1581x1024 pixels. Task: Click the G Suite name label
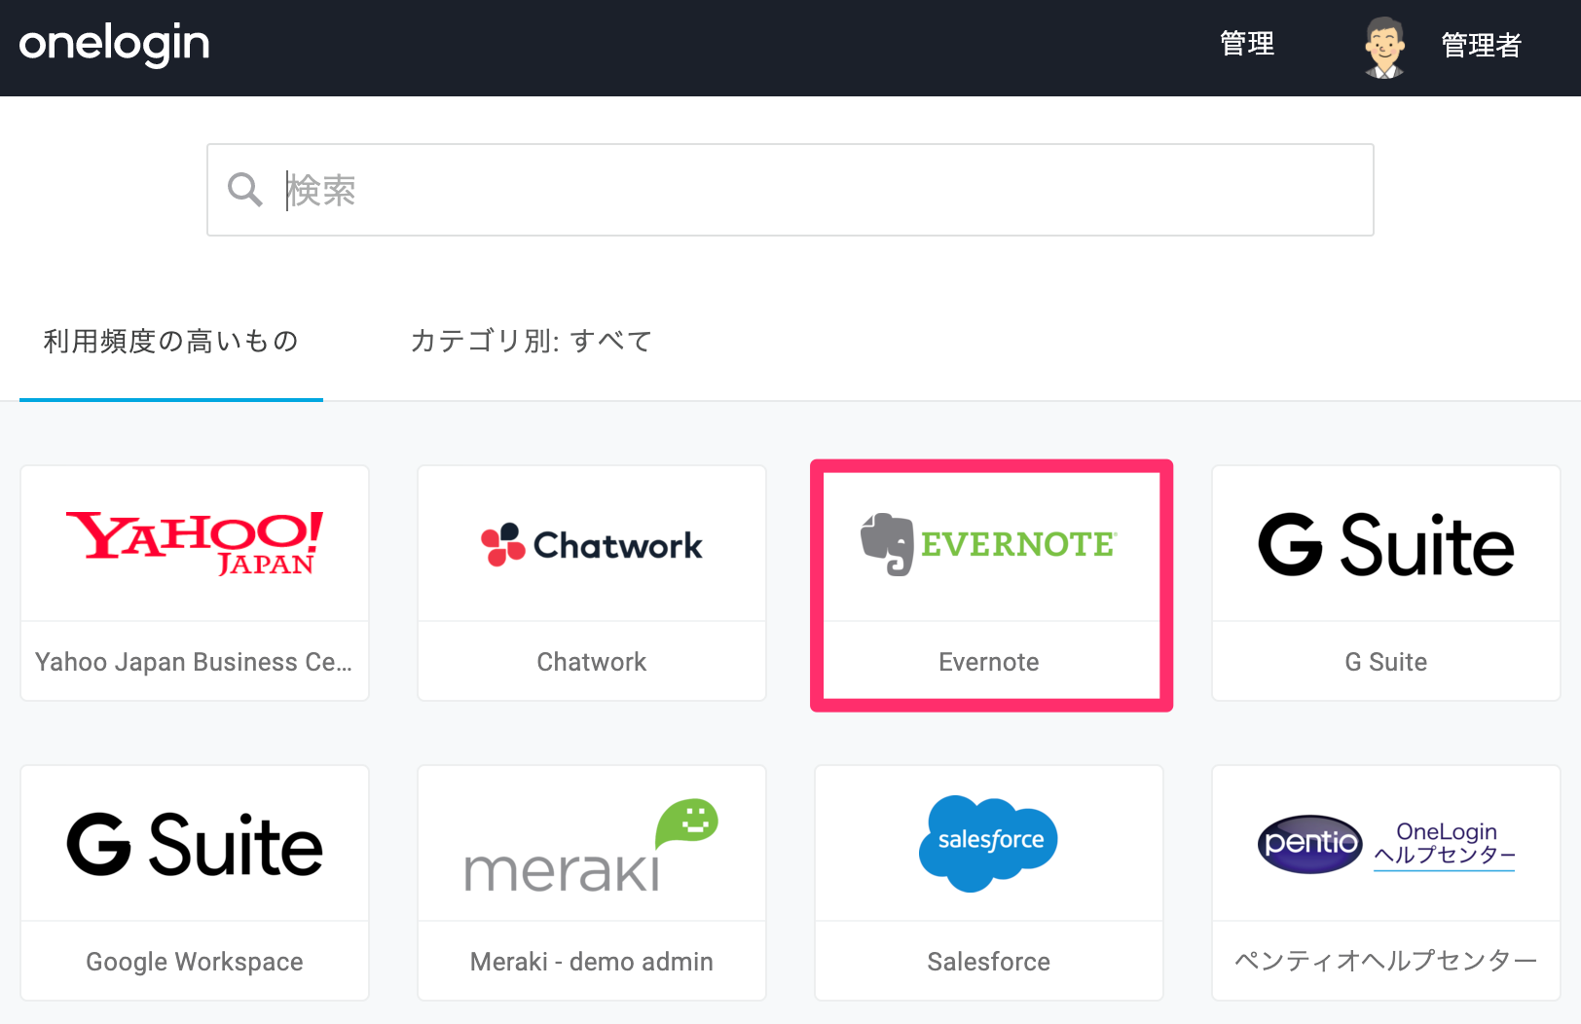(x=1386, y=662)
